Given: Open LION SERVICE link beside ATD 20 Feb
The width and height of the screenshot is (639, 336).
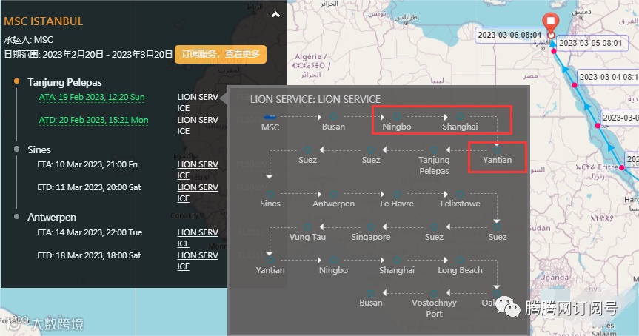Looking at the screenshot, I should (198, 125).
